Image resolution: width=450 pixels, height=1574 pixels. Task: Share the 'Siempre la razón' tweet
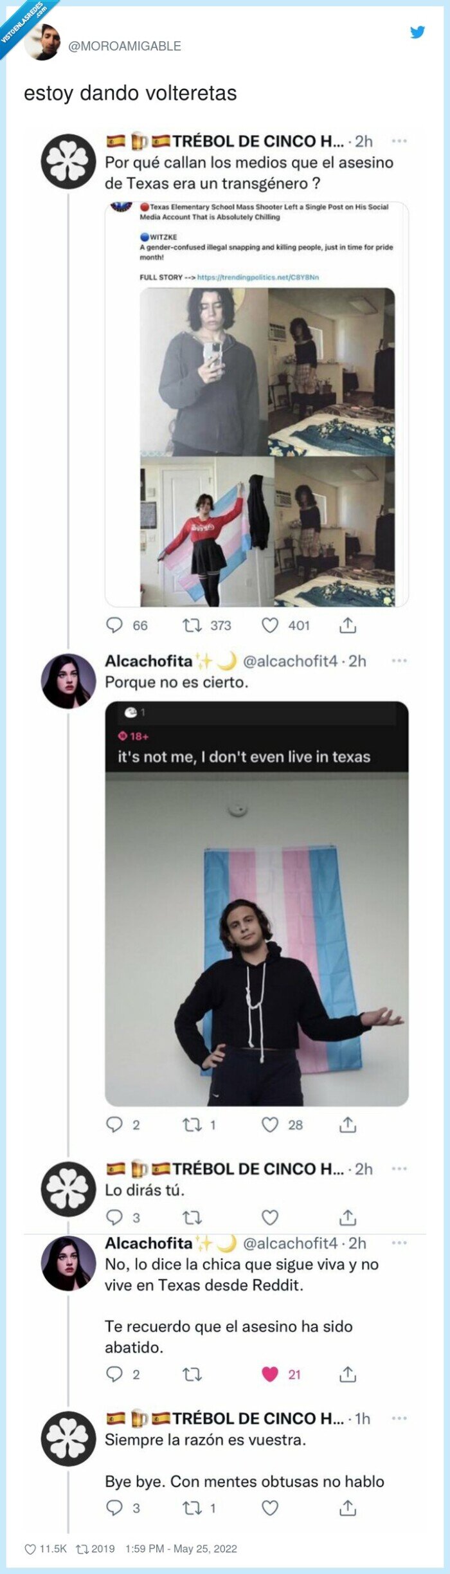coord(348,1508)
